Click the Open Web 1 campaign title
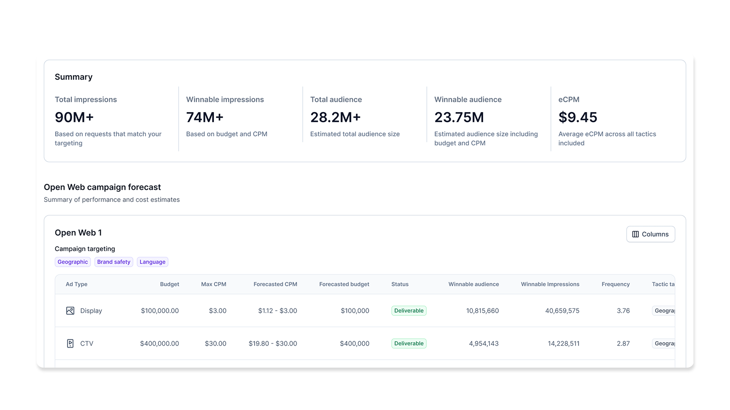Image resolution: width=730 pixels, height=410 pixels. pos(78,232)
